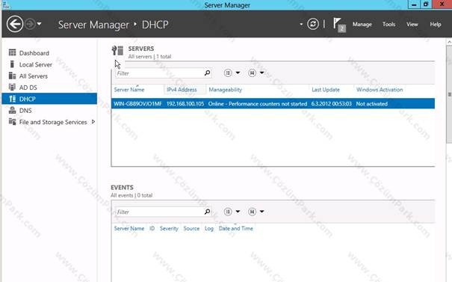Sort events by Server Name column
Screen dimensions: 452x282
pyautogui.click(x=129, y=228)
